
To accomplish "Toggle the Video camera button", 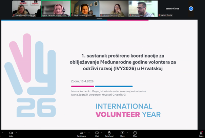I will 11,134.
